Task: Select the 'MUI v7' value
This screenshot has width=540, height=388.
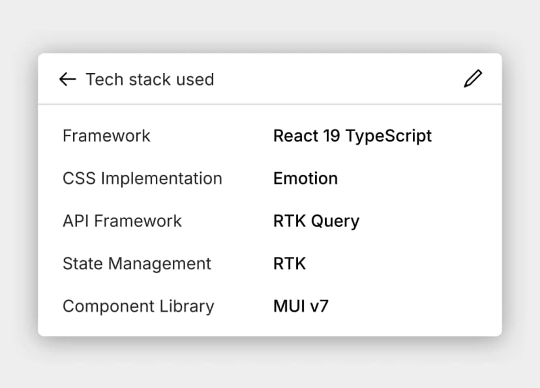Action: pyautogui.click(x=301, y=306)
